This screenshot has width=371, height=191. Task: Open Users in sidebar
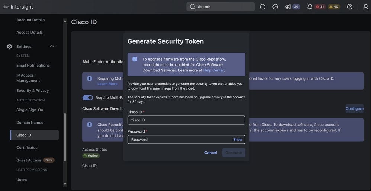[x=22, y=180]
